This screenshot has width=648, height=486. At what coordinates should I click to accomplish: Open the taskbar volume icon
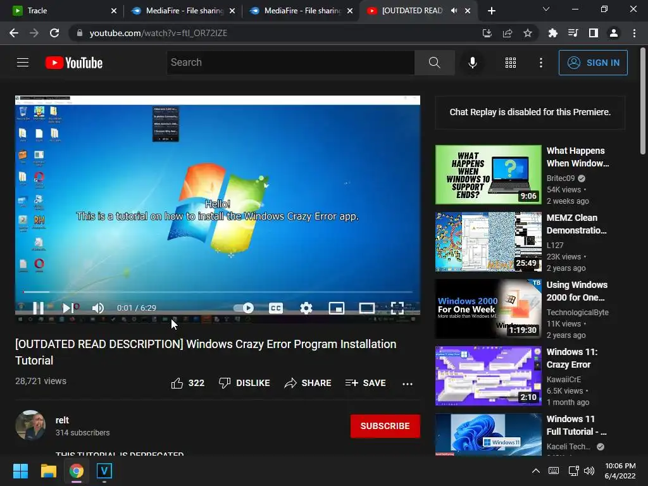point(589,471)
